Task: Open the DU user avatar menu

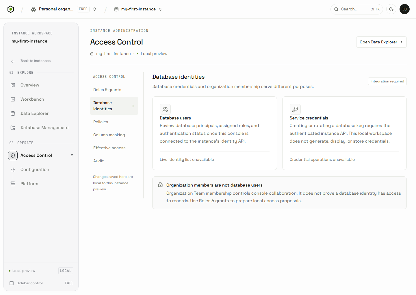Action: [x=404, y=9]
